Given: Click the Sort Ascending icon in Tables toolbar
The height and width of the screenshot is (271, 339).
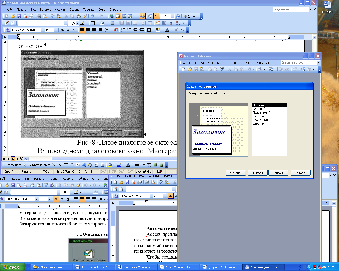Looking at the screenshot, I should point(172,23).
